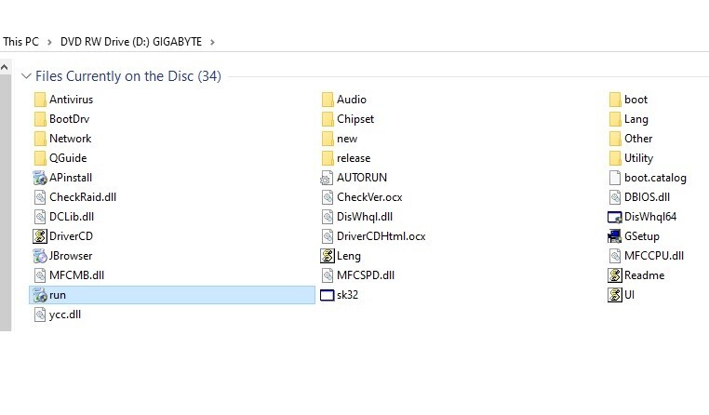Screen dimensions: 709x415
Task: Click the run application icon
Action: point(40,295)
